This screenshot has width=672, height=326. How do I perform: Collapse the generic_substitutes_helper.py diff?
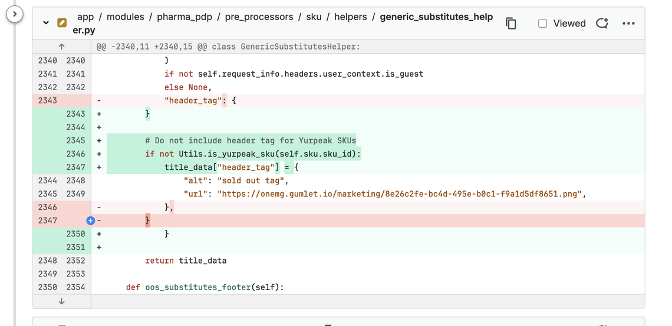46,23
